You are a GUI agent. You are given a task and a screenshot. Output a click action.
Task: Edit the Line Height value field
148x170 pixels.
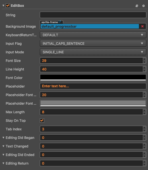point(91,69)
